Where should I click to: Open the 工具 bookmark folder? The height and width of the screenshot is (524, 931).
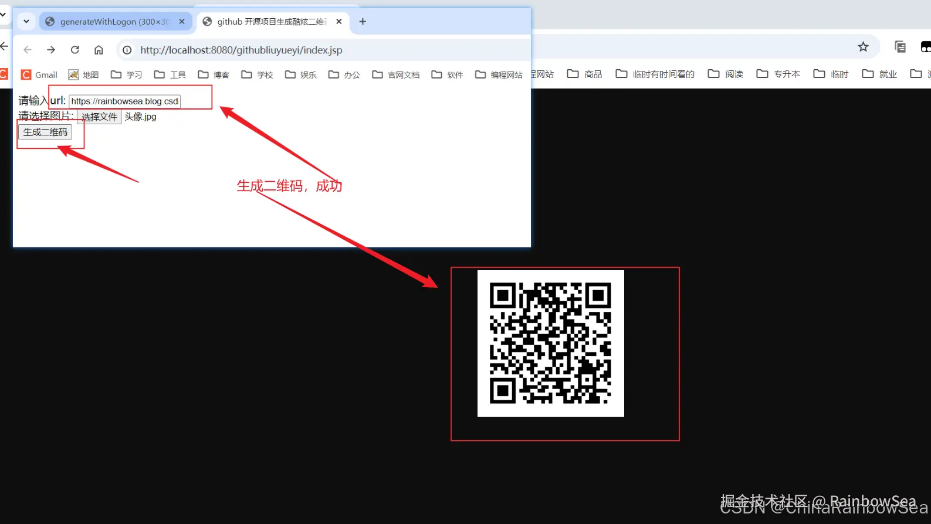170,74
